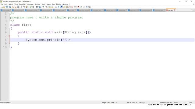
Task: Click the Close document toolbar icon
Action: click(x=13, y=7)
